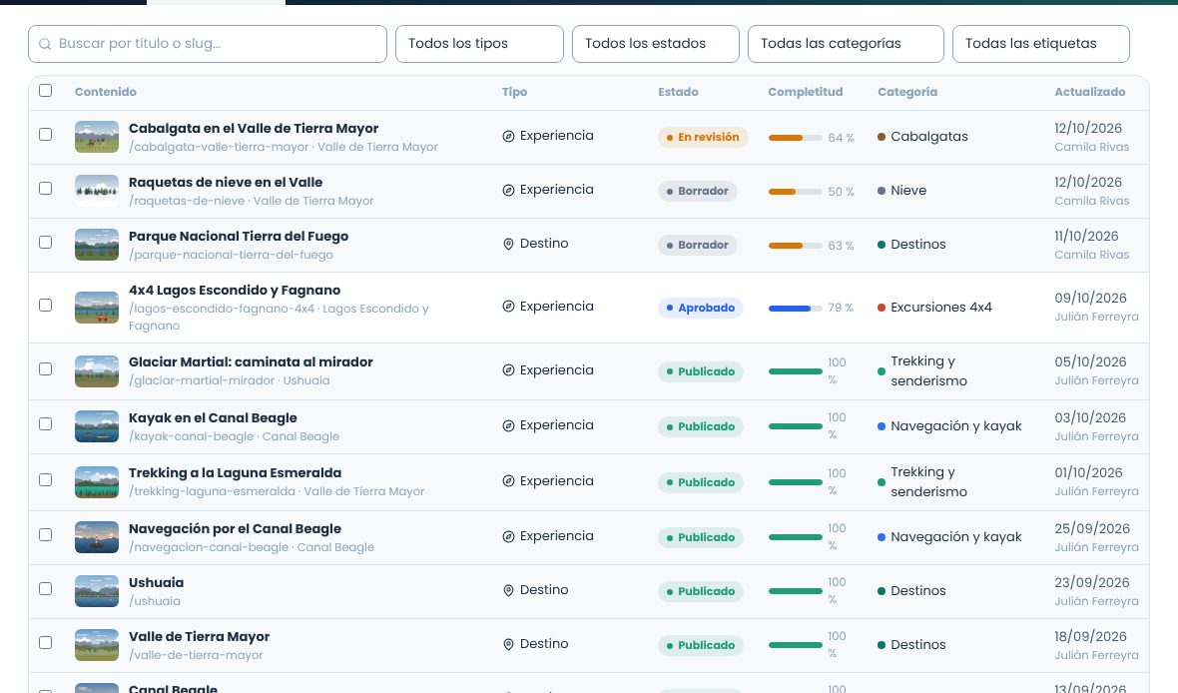Open the Todos los tipos dropdown
This screenshot has height=693, width=1178.
point(479,44)
